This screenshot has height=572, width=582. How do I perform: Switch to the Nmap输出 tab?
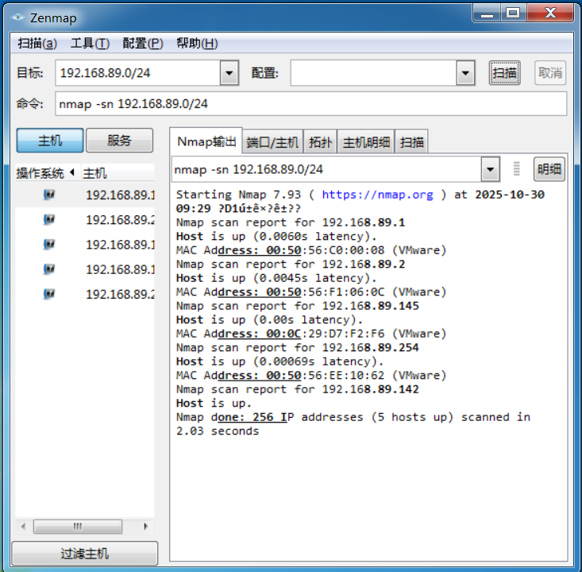206,141
